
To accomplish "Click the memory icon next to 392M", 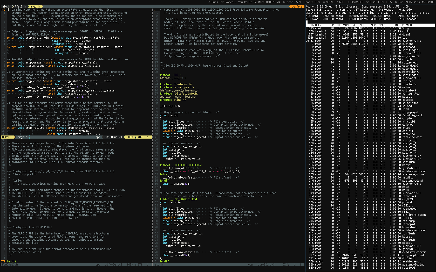I will coord(323,2).
